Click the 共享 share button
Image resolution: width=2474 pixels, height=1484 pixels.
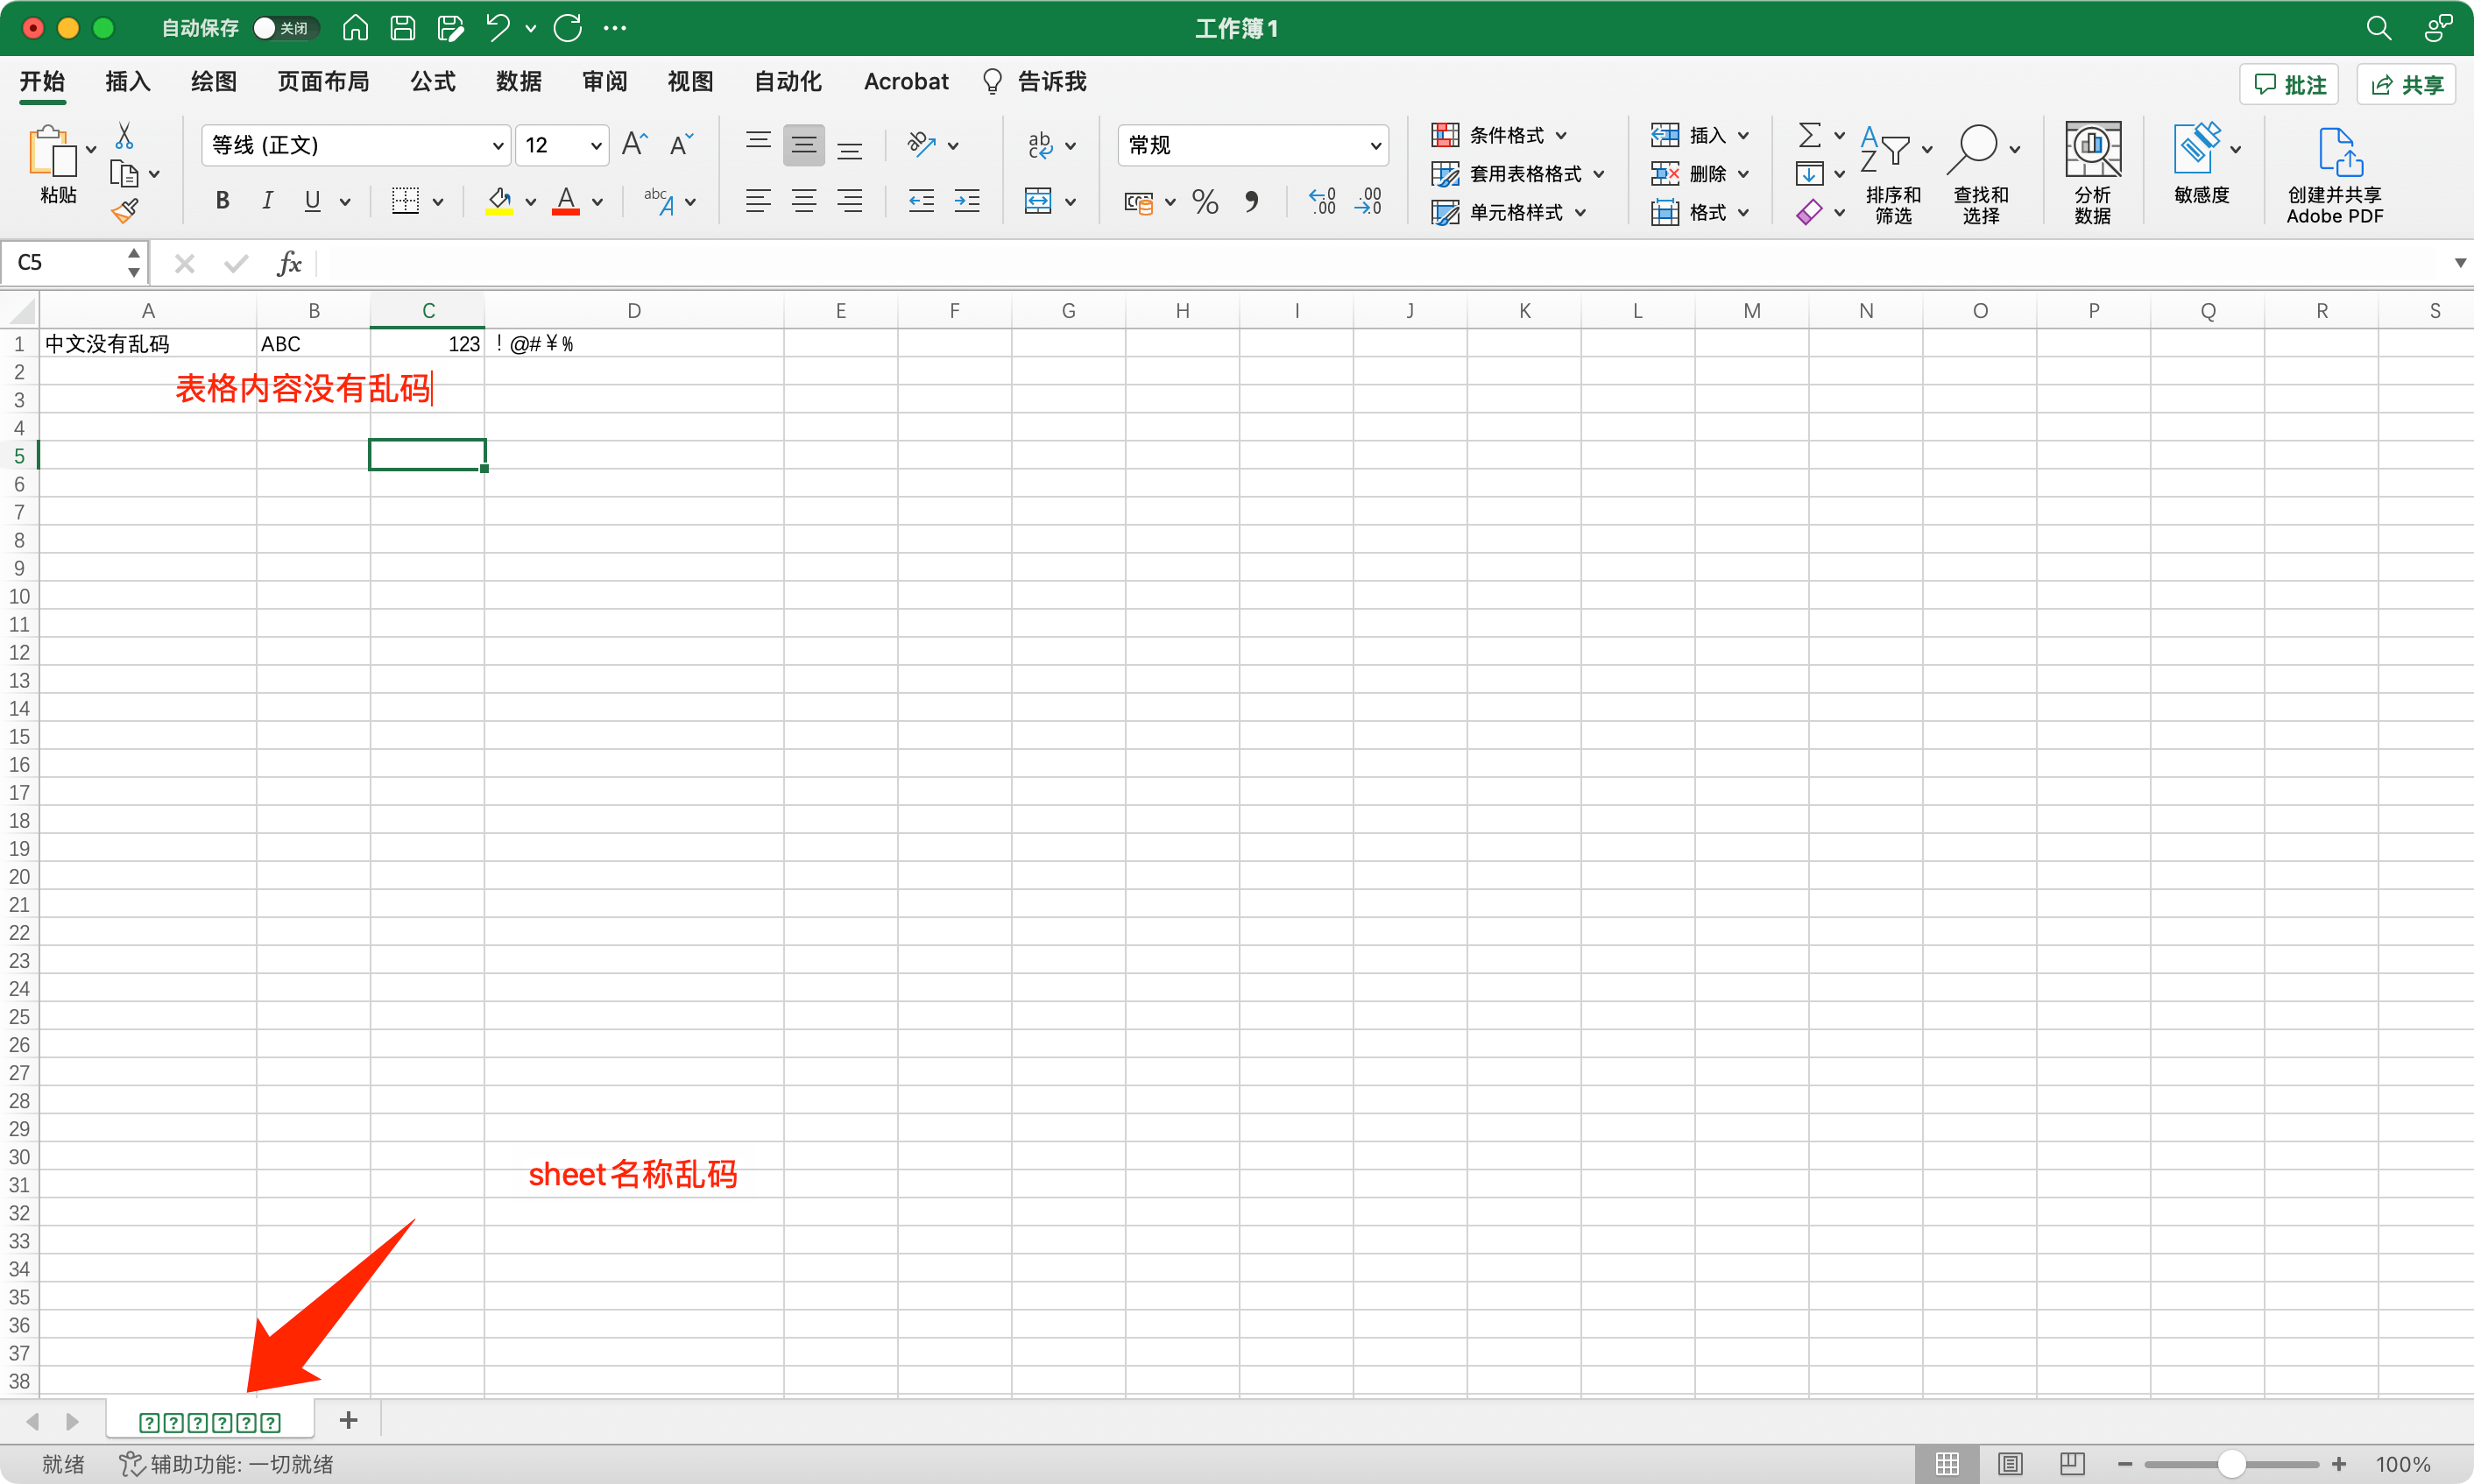(2407, 85)
